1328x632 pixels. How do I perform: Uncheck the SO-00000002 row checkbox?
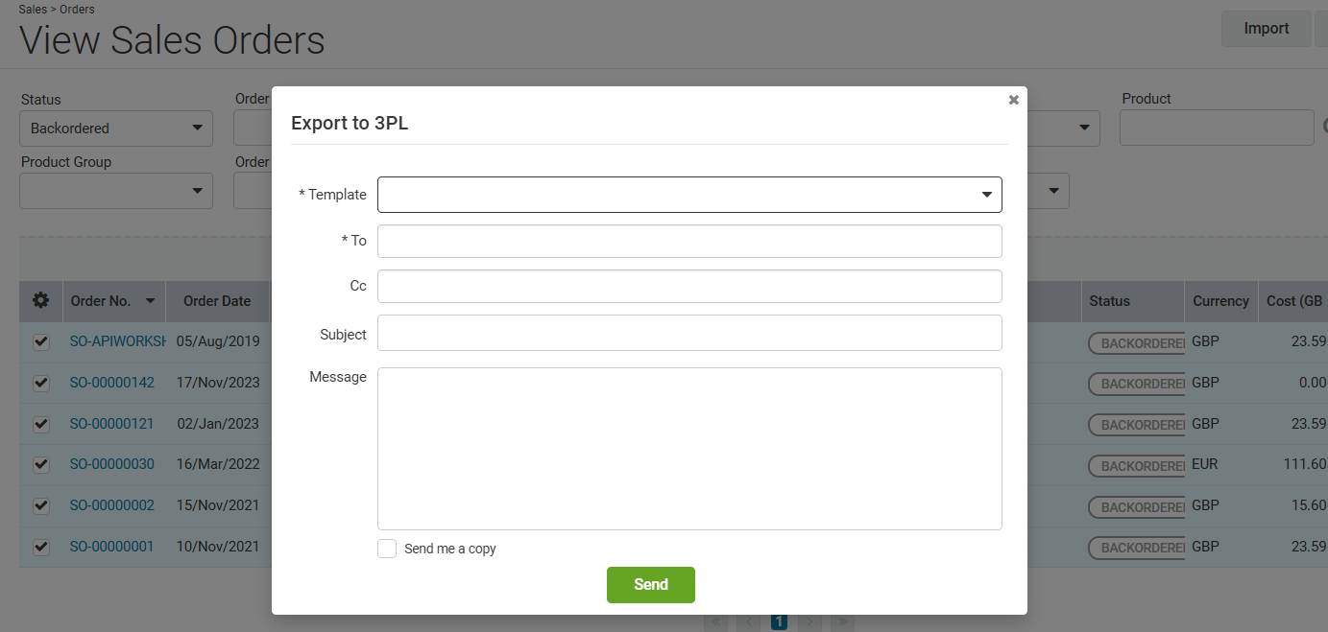coord(40,505)
